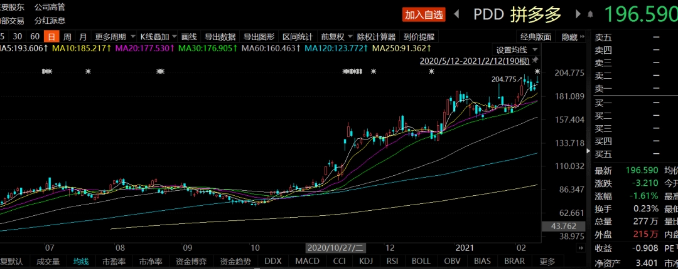The width and height of the screenshot is (678, 269).
Task: Click the double-arrow icon beside 隐藏
Action: (583, 37)
